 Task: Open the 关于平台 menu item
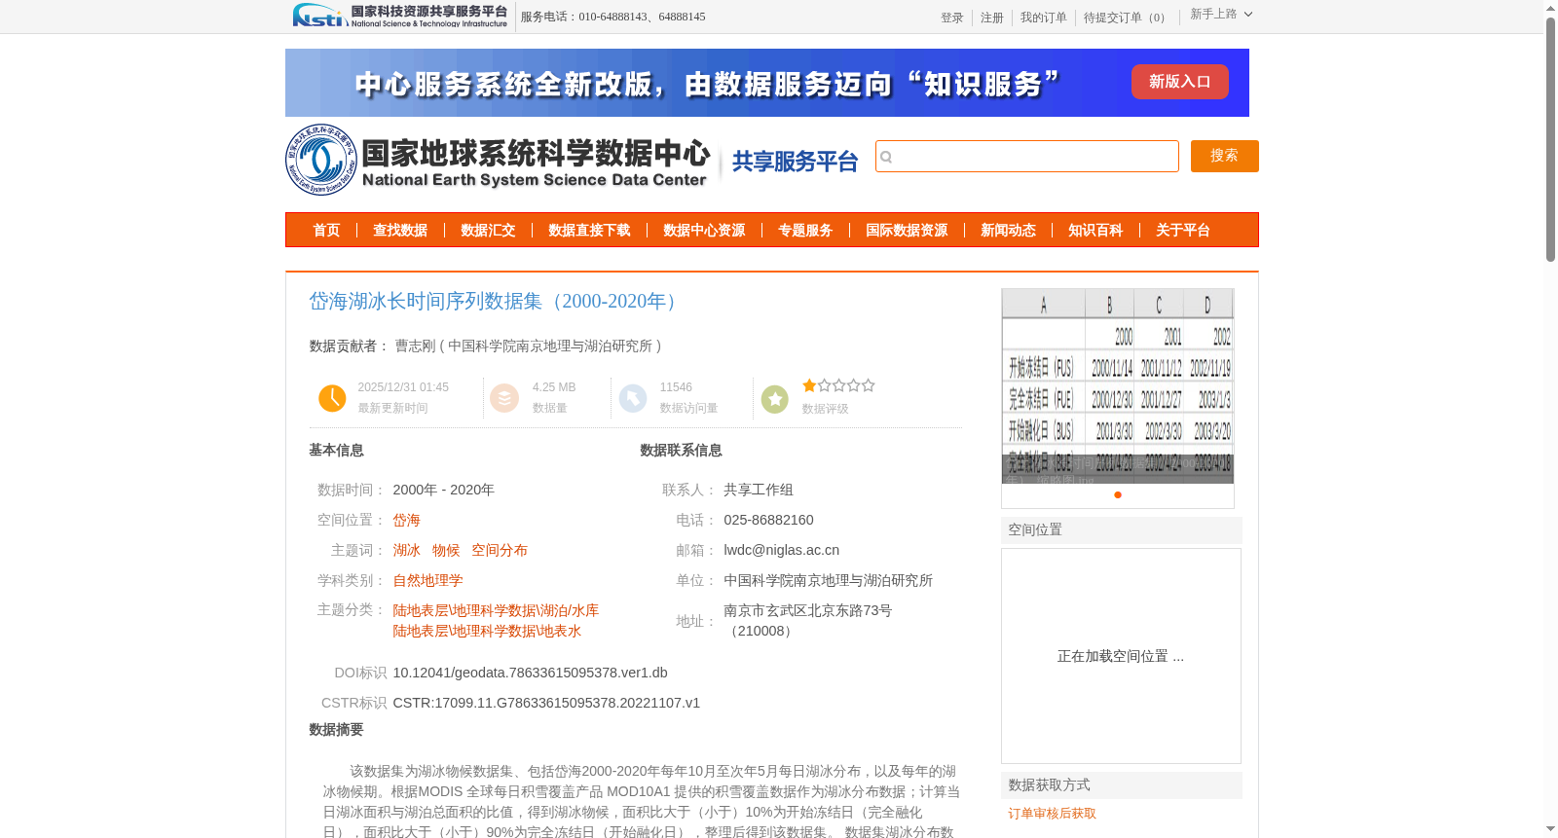click(x=1183, y=231)
